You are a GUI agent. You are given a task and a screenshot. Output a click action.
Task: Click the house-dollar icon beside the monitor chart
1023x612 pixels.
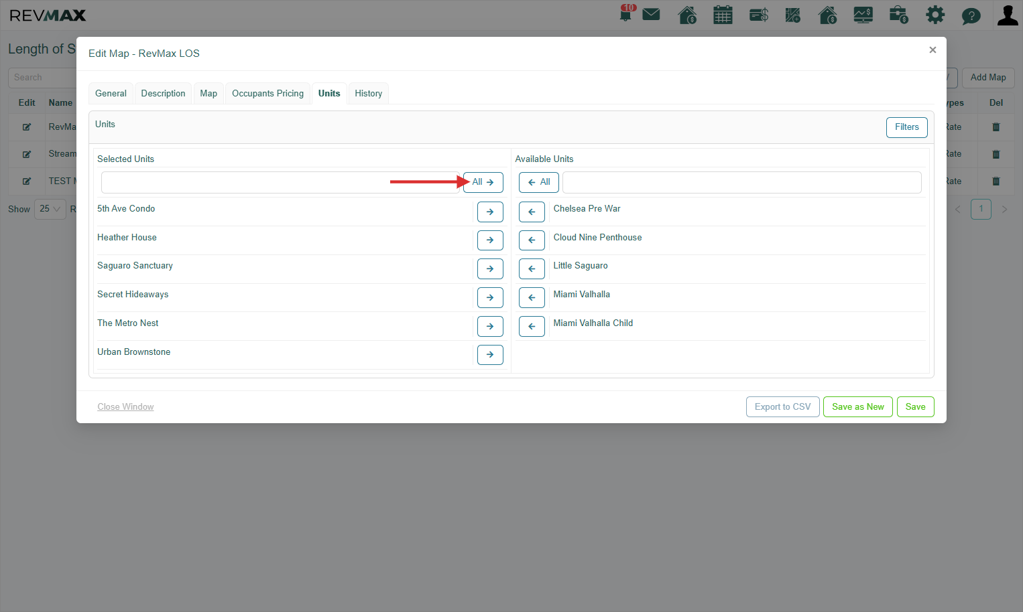[x=828, y=15]
